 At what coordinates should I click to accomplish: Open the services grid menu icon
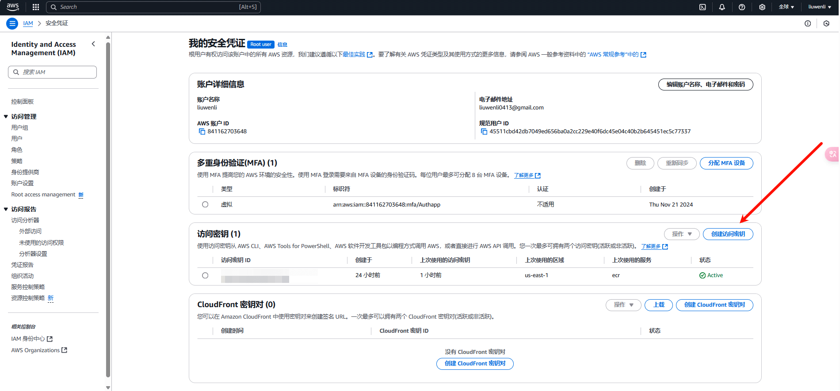pos(36,7)
